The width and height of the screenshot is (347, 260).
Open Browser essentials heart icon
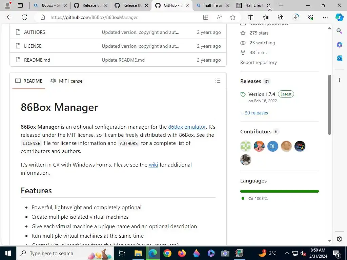click(310, 17)
